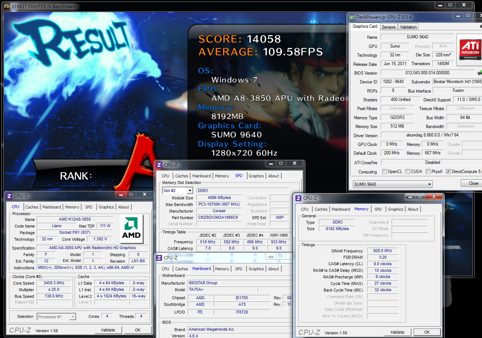Viewport: 482px width, 338px height.
Task: Switch to Validation tab in GPU-Z
Action: click(408, 27)
